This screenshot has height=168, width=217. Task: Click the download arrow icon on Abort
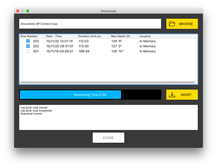[x=172, y=95]
